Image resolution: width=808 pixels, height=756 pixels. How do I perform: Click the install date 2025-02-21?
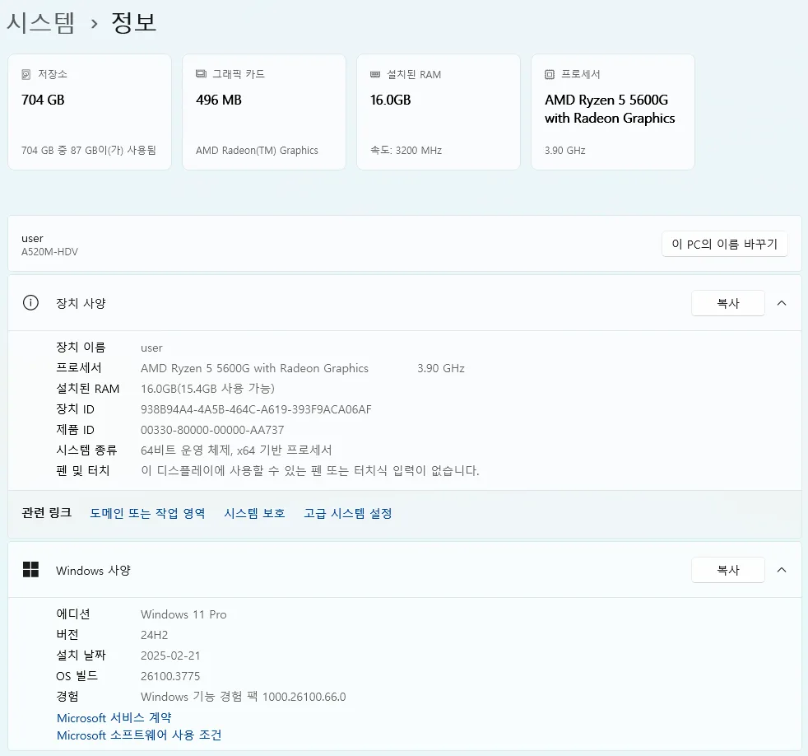(170, 656)
